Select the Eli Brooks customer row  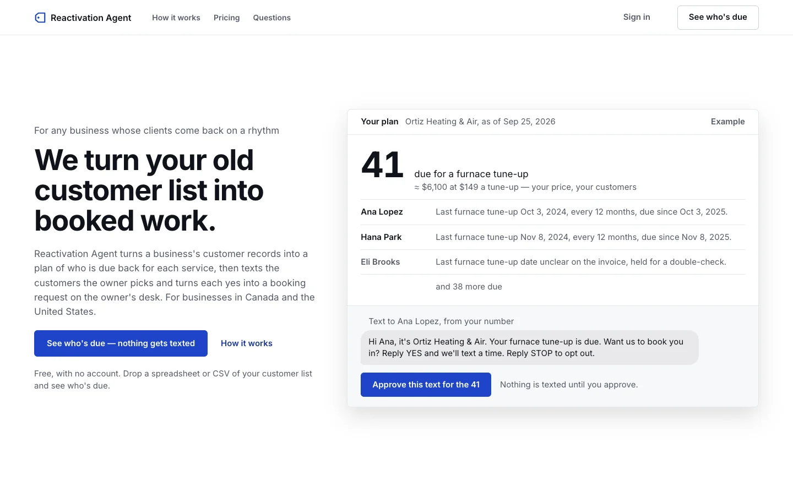553,262
